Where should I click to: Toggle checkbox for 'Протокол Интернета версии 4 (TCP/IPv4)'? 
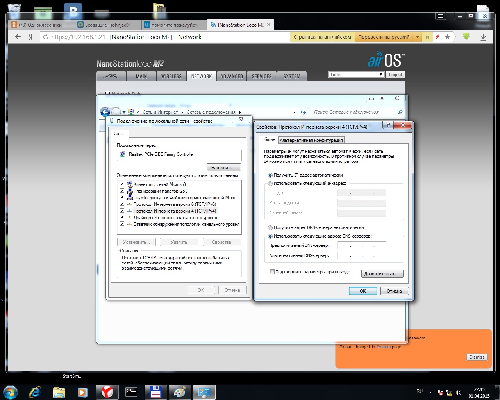122,211
